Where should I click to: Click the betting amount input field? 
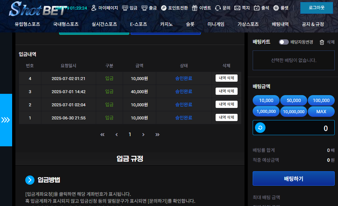(299, 128)
